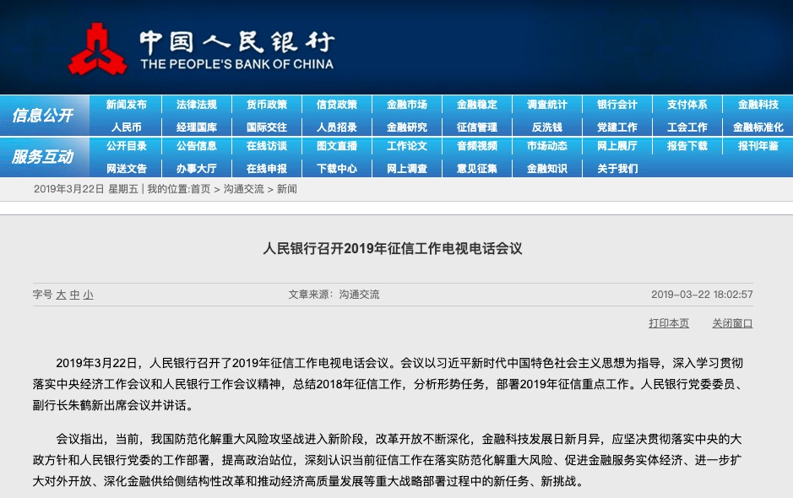
Task: Set font size to 中
Action: click(x=75, y=295)
